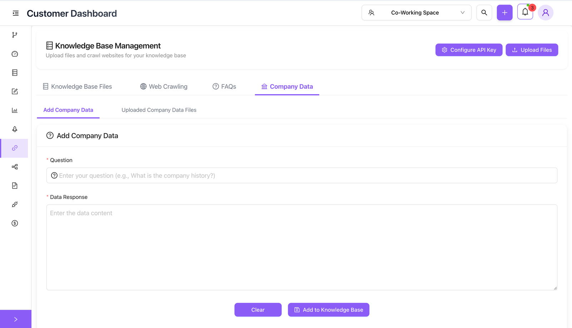Screen dimensions: 572x328
Task: Open the database server icon in sidebar
Action: coord(14,72)
